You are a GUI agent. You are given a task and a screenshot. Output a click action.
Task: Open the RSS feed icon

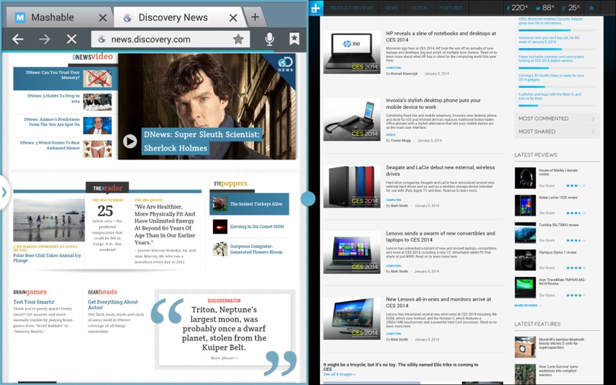point(592,8)
